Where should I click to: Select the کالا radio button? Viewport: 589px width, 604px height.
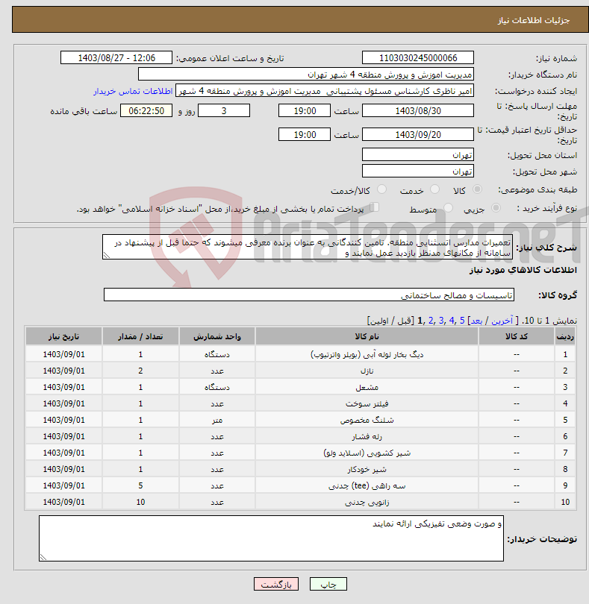477,189
